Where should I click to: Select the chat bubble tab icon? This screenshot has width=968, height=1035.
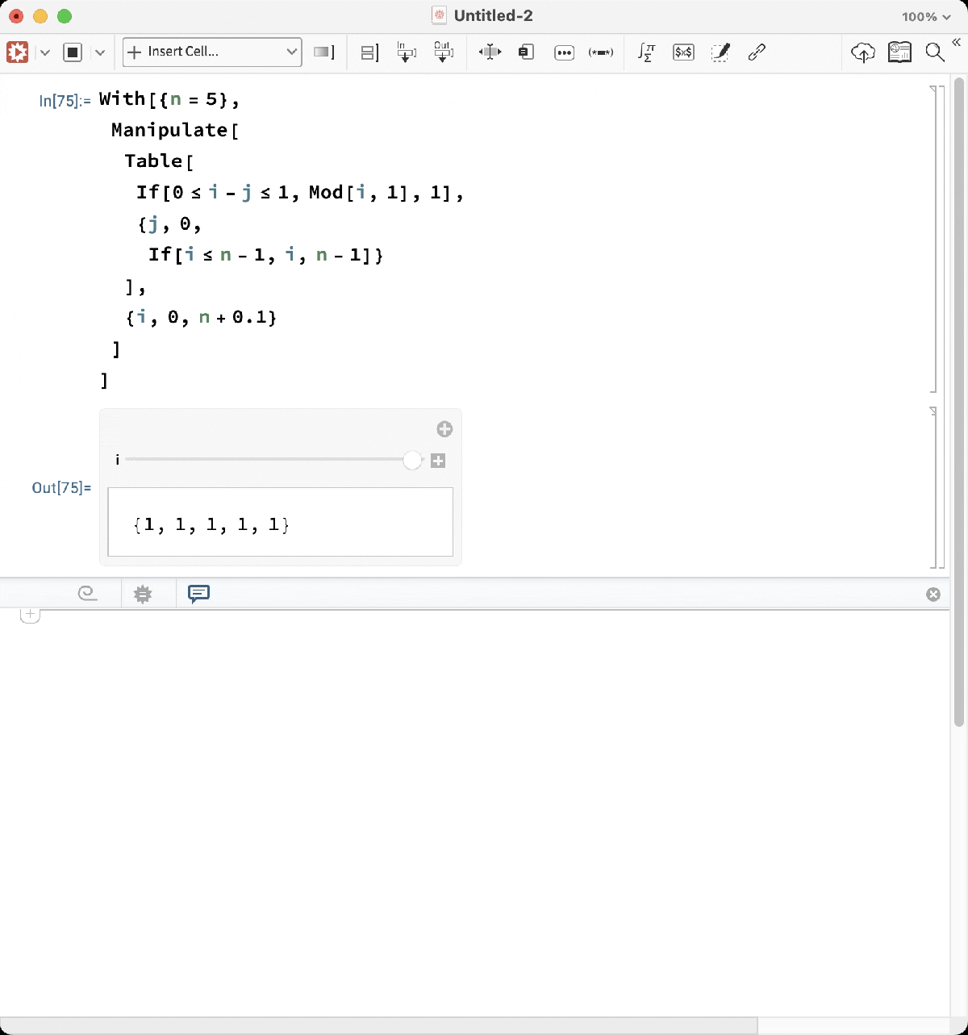[198, 594]
